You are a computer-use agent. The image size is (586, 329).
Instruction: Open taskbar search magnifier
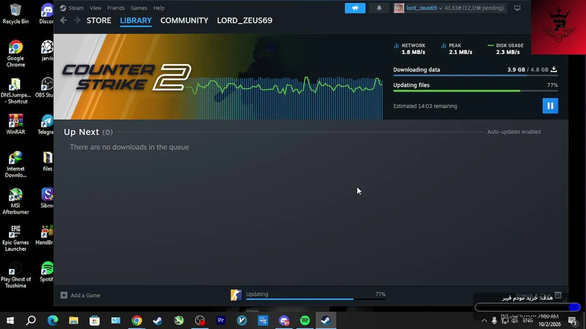pyautogui.click(x=31, y=321)
